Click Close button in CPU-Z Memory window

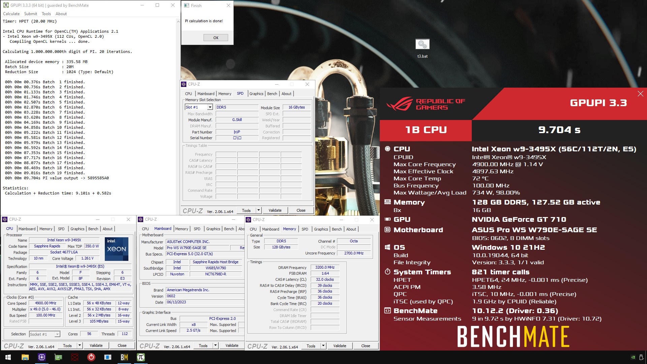[366, 346]
